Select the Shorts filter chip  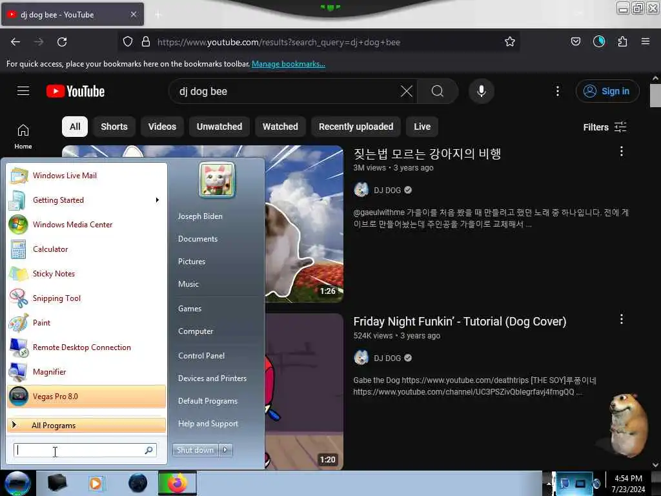coord(114,127)
